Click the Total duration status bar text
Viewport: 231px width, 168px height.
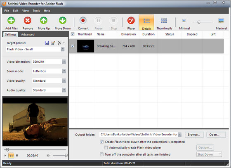pos(119,163)
